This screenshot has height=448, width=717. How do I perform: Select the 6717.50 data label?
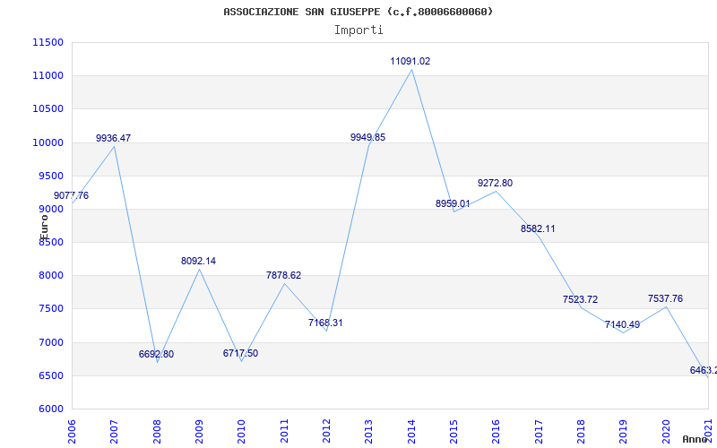click(240, 353)
